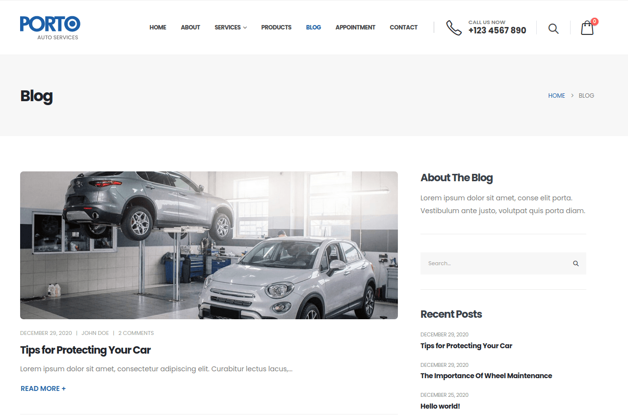Go to the Contact page

click(x=403, y=28)
